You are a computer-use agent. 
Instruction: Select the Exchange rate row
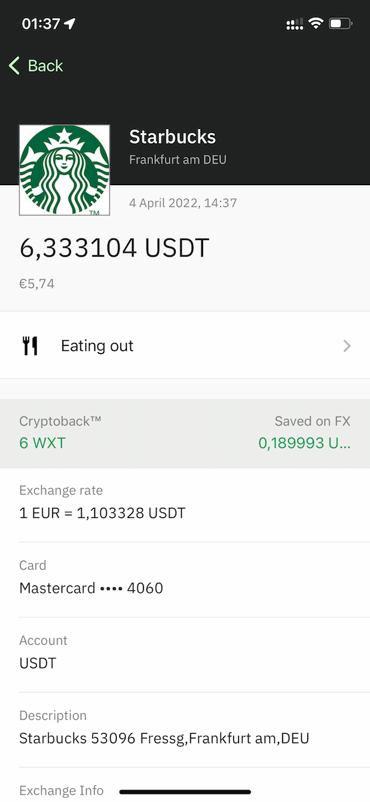[x=185, y=505]
